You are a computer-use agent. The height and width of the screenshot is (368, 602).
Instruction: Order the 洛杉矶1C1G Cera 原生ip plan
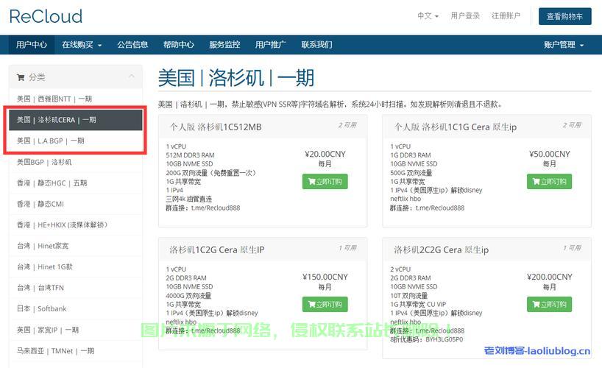tap(549, 182)
